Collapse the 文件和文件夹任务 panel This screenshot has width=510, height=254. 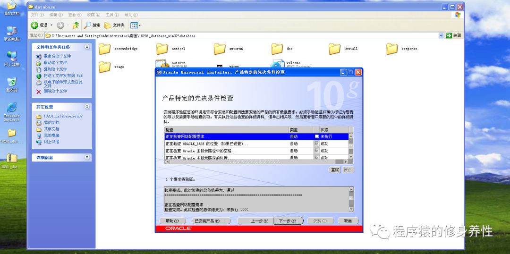[x=87, y=47]
